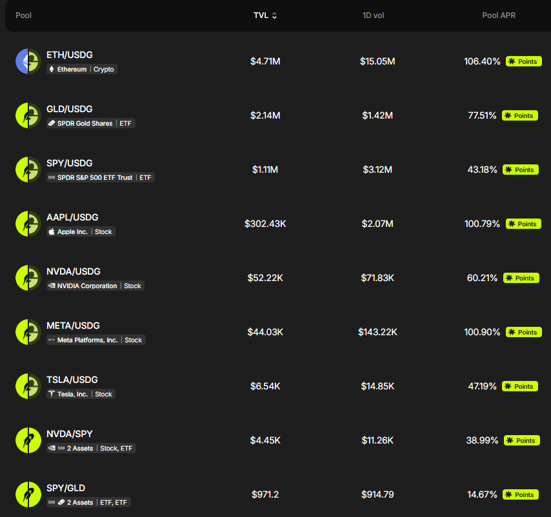Click the META/USDG pool token icon
The height and width of the screenshot is (517, 551).
click(28, 332)
